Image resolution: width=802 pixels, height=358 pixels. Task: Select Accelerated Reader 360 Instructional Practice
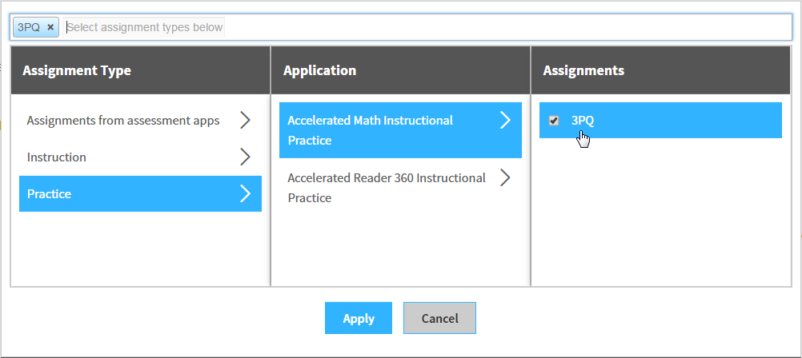400,188
